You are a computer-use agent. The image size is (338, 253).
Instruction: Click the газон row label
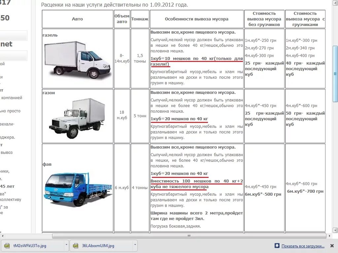click(49, 93)
